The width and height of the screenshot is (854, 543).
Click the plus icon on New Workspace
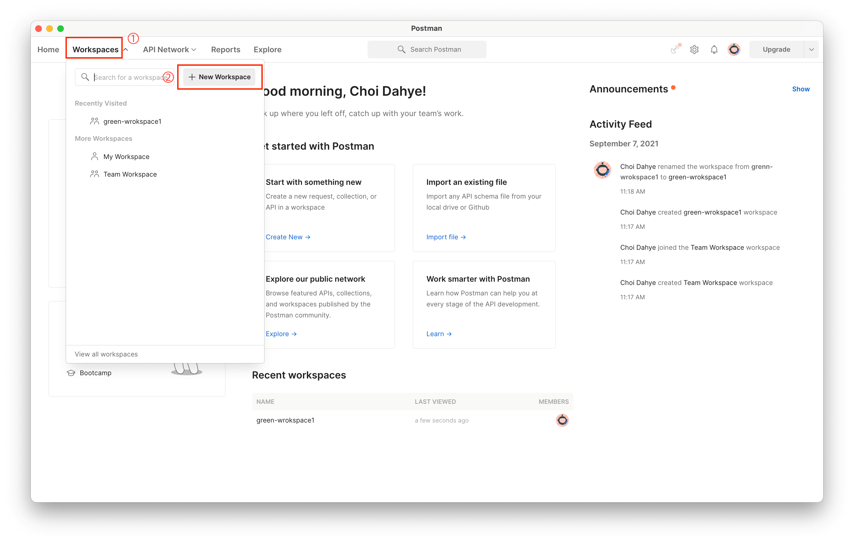coord(192,77)
